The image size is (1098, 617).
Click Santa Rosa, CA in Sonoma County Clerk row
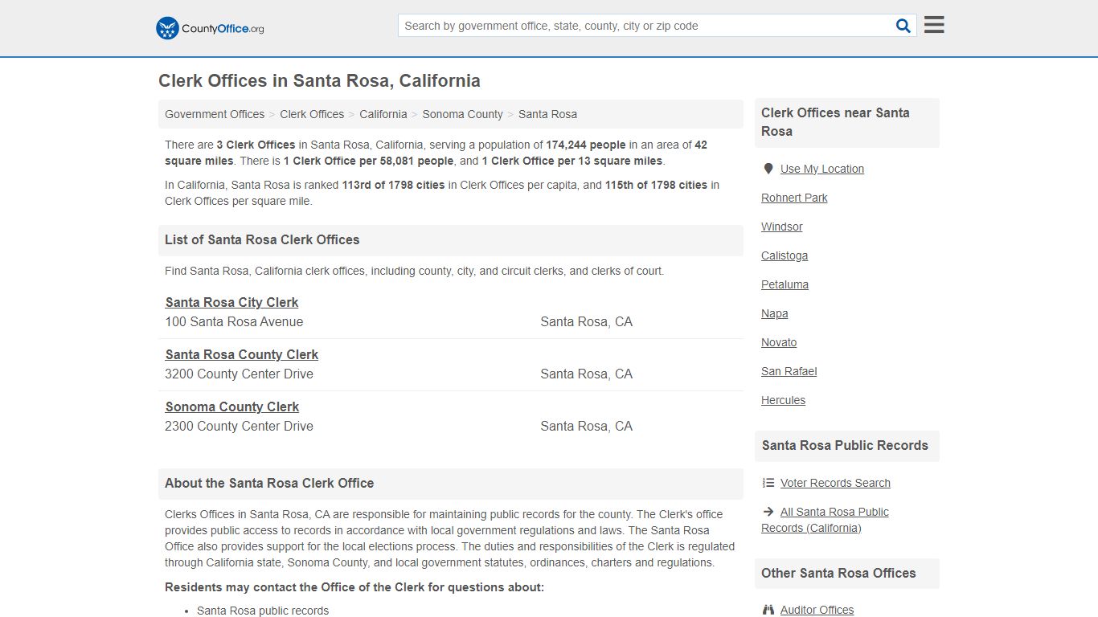[586, 426]
